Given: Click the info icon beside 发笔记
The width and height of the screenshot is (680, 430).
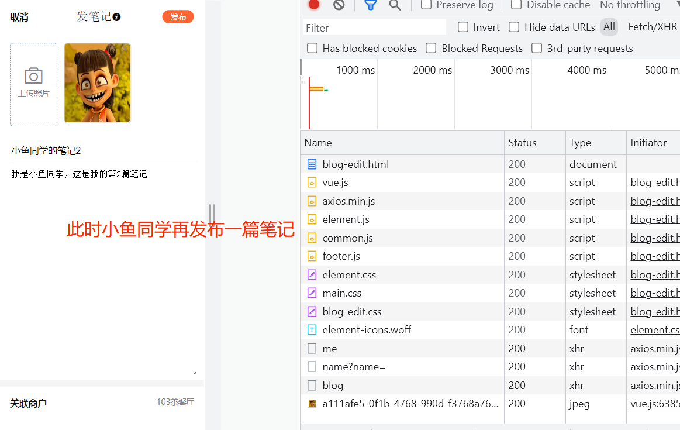Looking at the screenshot, I should click(x=115, y=16).
